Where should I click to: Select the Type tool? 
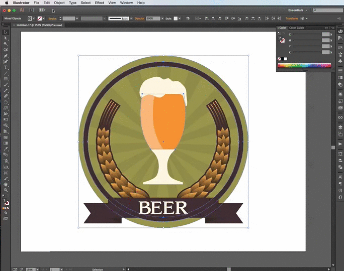point(6,67)
